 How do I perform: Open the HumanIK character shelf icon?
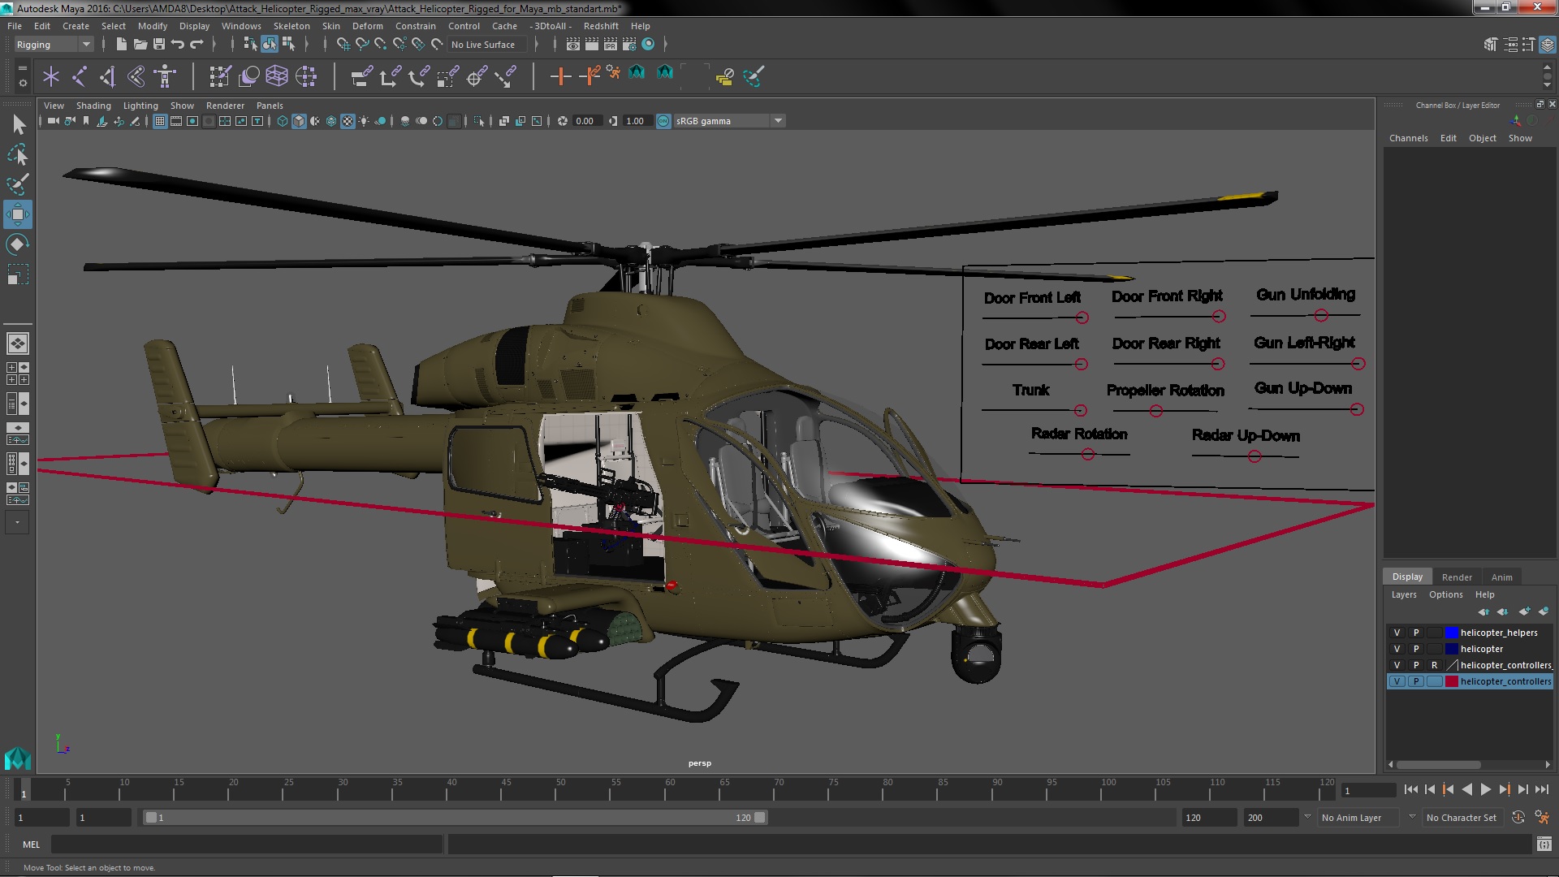165,77
